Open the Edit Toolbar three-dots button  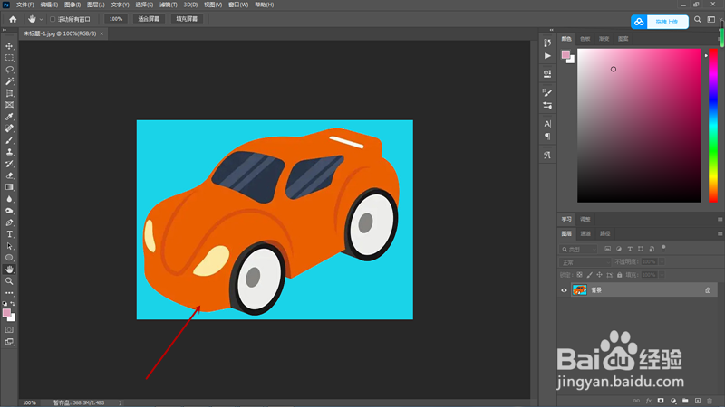(9, 293)
